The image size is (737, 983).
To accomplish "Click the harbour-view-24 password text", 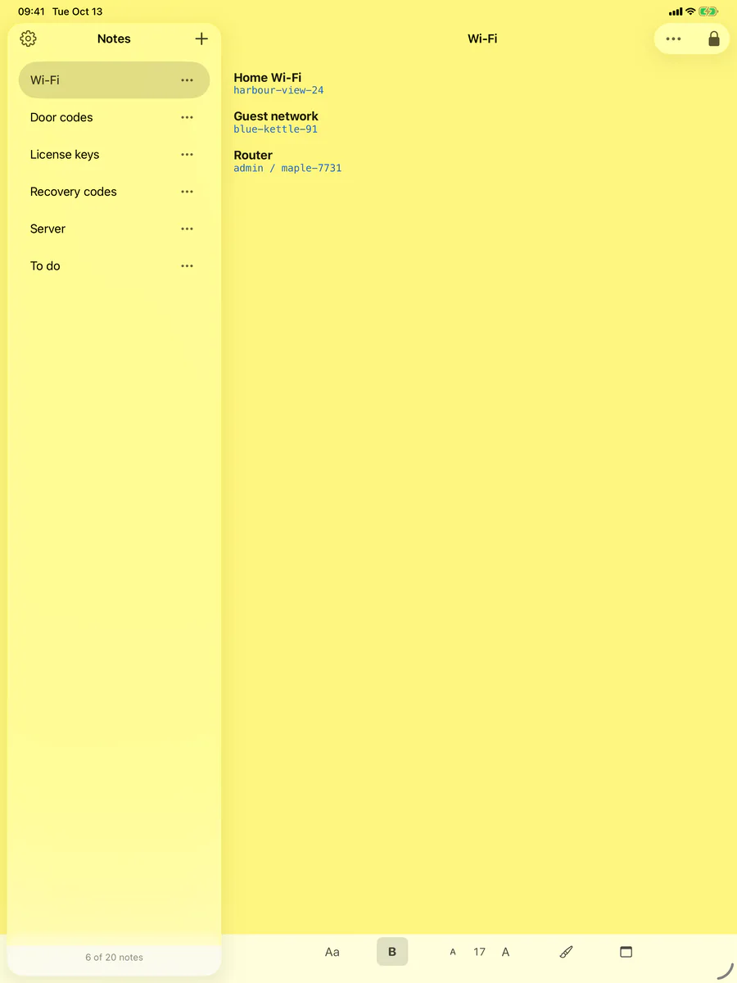I will pos(278,90).
